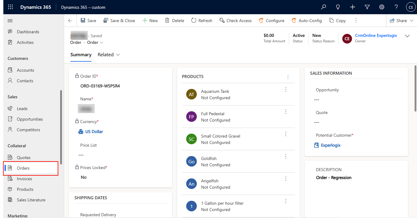Open more options for Goldfish product
The width and height of the screenshot is (417, 218).
click(285, 157)
